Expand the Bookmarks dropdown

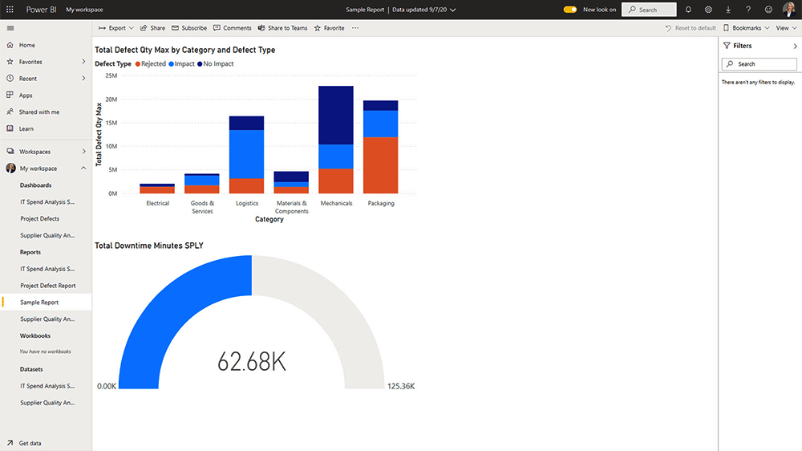[x=747, y=28]
